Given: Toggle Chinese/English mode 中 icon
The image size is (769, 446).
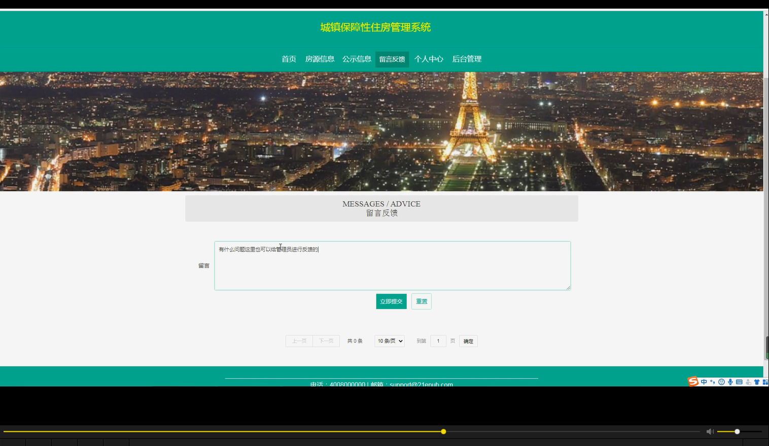Looking at the screenshot, I should 704,382.
